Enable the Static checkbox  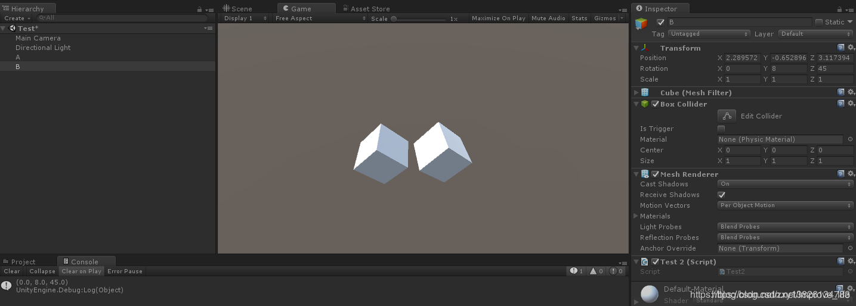click(819, 22)
